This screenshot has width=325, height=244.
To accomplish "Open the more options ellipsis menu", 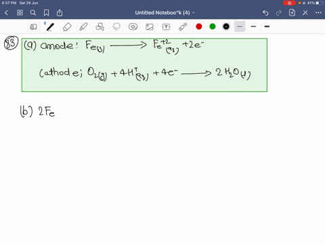I will pyautogui.click(x=318, y=13).
